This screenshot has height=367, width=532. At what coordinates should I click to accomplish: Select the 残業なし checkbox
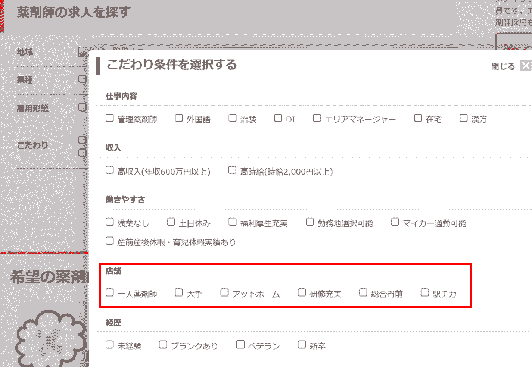(109, 222)
